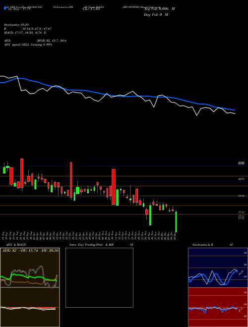Click the end of the thick blue SMA line
The width and height of the screenshot is (248, 327).
235,110
